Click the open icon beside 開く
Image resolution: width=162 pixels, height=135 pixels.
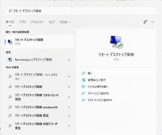[x=83, y=73]
